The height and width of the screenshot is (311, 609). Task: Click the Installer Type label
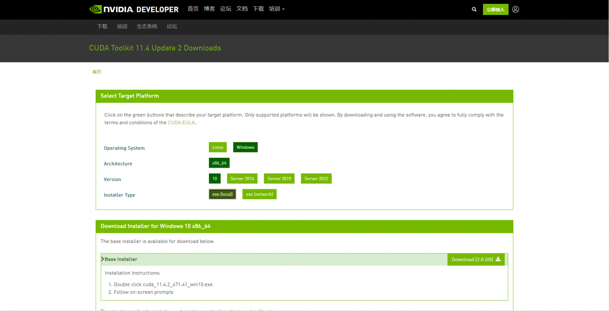click(119, 195)
